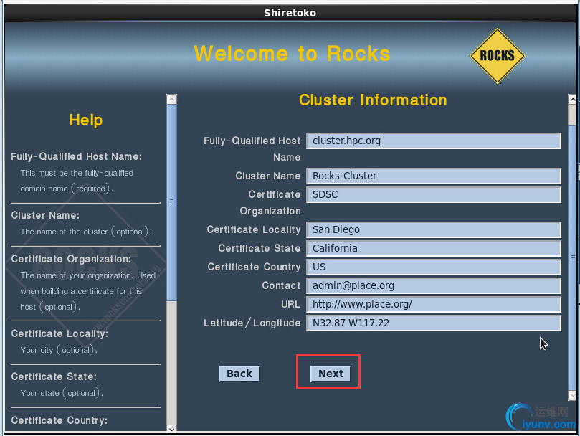Click the Help panel scroll up arrow
This screenshot has width=580, height=436.
tap(171, 99)
